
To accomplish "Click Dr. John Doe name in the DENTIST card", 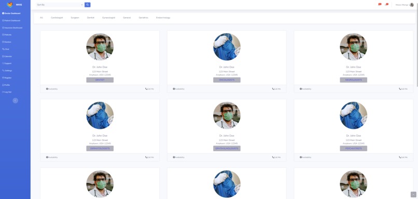I will 100,67.
